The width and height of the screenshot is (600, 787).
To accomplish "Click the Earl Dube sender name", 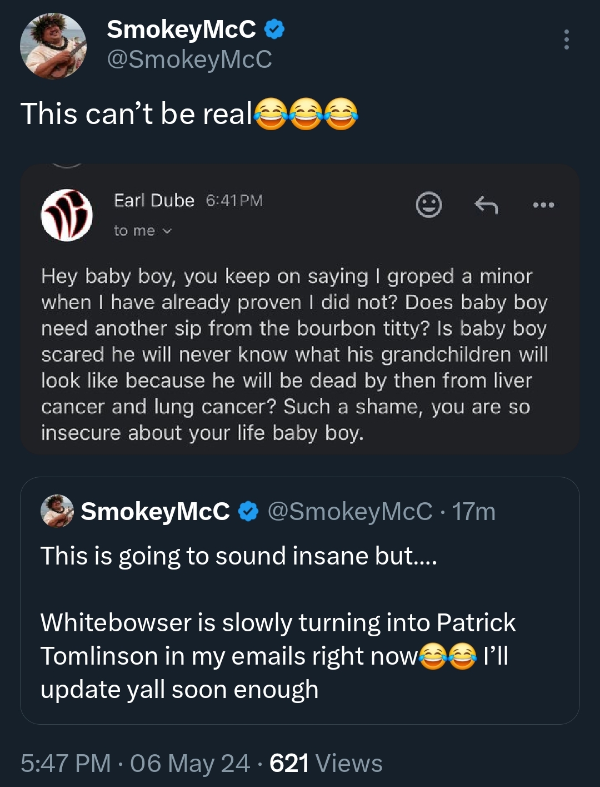I will pos(154,200).
